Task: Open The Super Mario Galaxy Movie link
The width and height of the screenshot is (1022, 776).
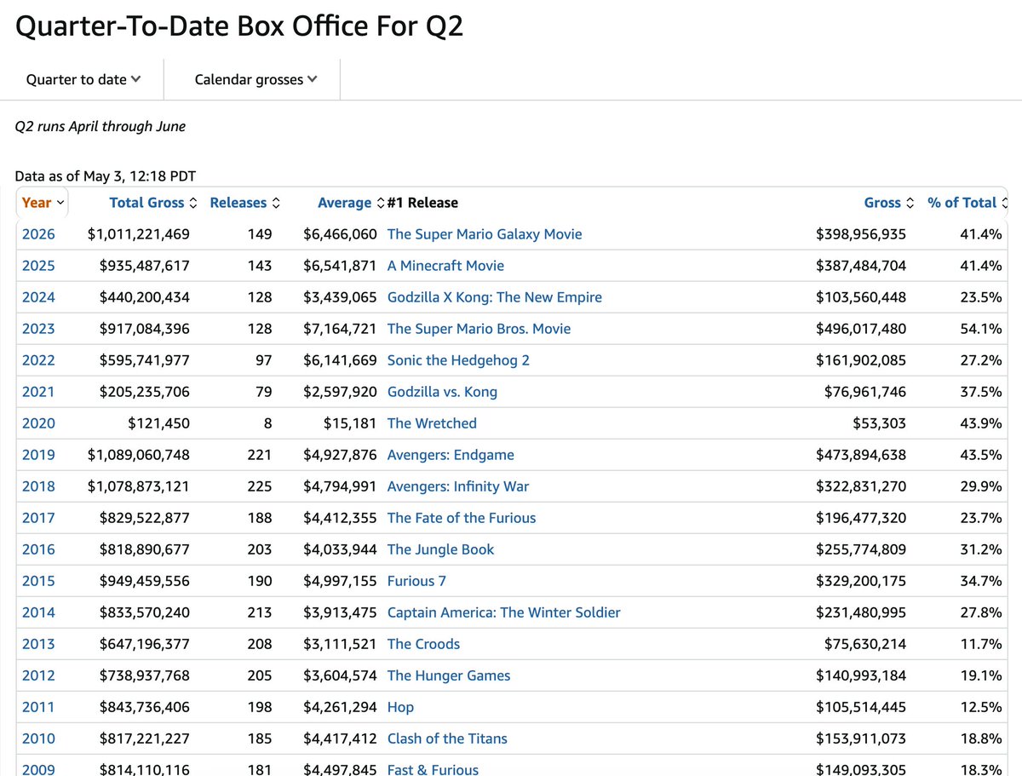Action: tap(485, 234)
